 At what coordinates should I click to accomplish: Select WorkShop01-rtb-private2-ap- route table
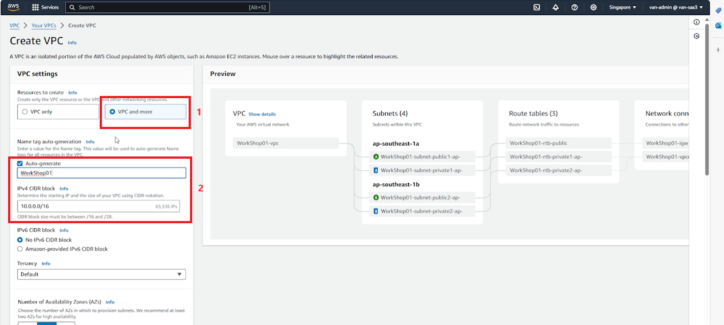[559, 170]
